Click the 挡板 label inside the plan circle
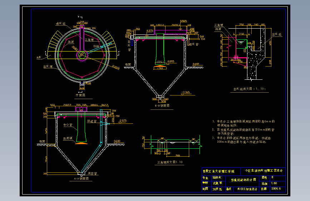Image resolution: width=310 pixels, height=201 pixels. point(71,42)
